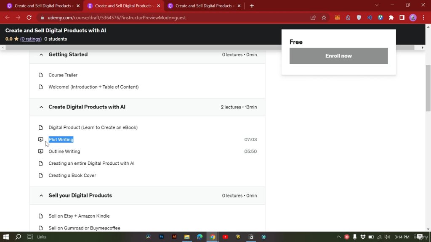Close the first browser tab

click(78, 6)
